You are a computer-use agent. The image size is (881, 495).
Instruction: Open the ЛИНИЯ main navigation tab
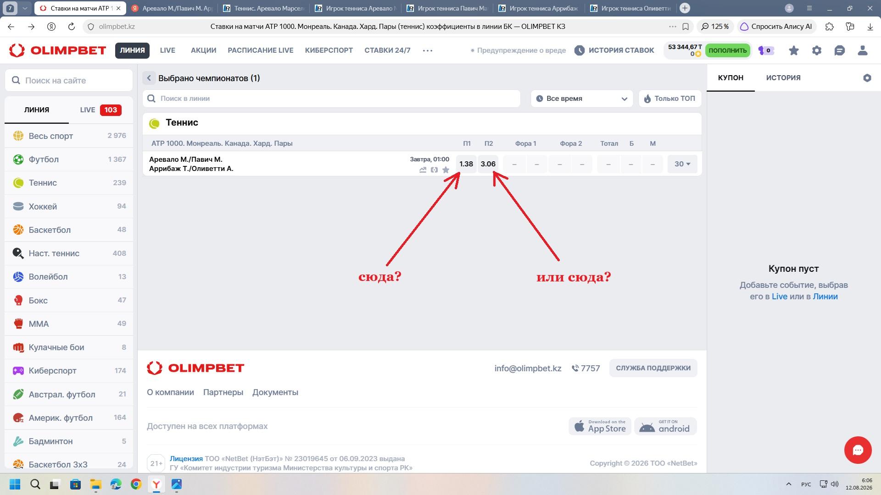tap(132, 50)
